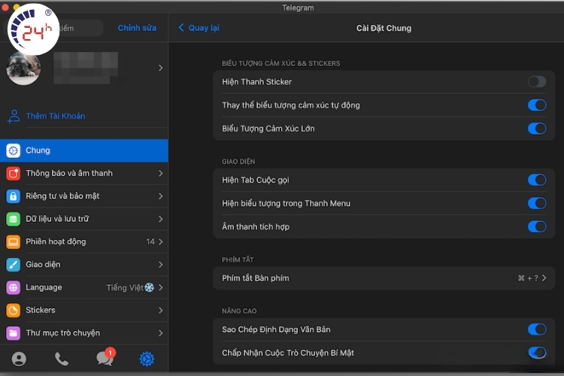Open Phím tắt Bàn phím shortcuts row
This screenshot has width=564, height=376.
click(x=384, y=278)
